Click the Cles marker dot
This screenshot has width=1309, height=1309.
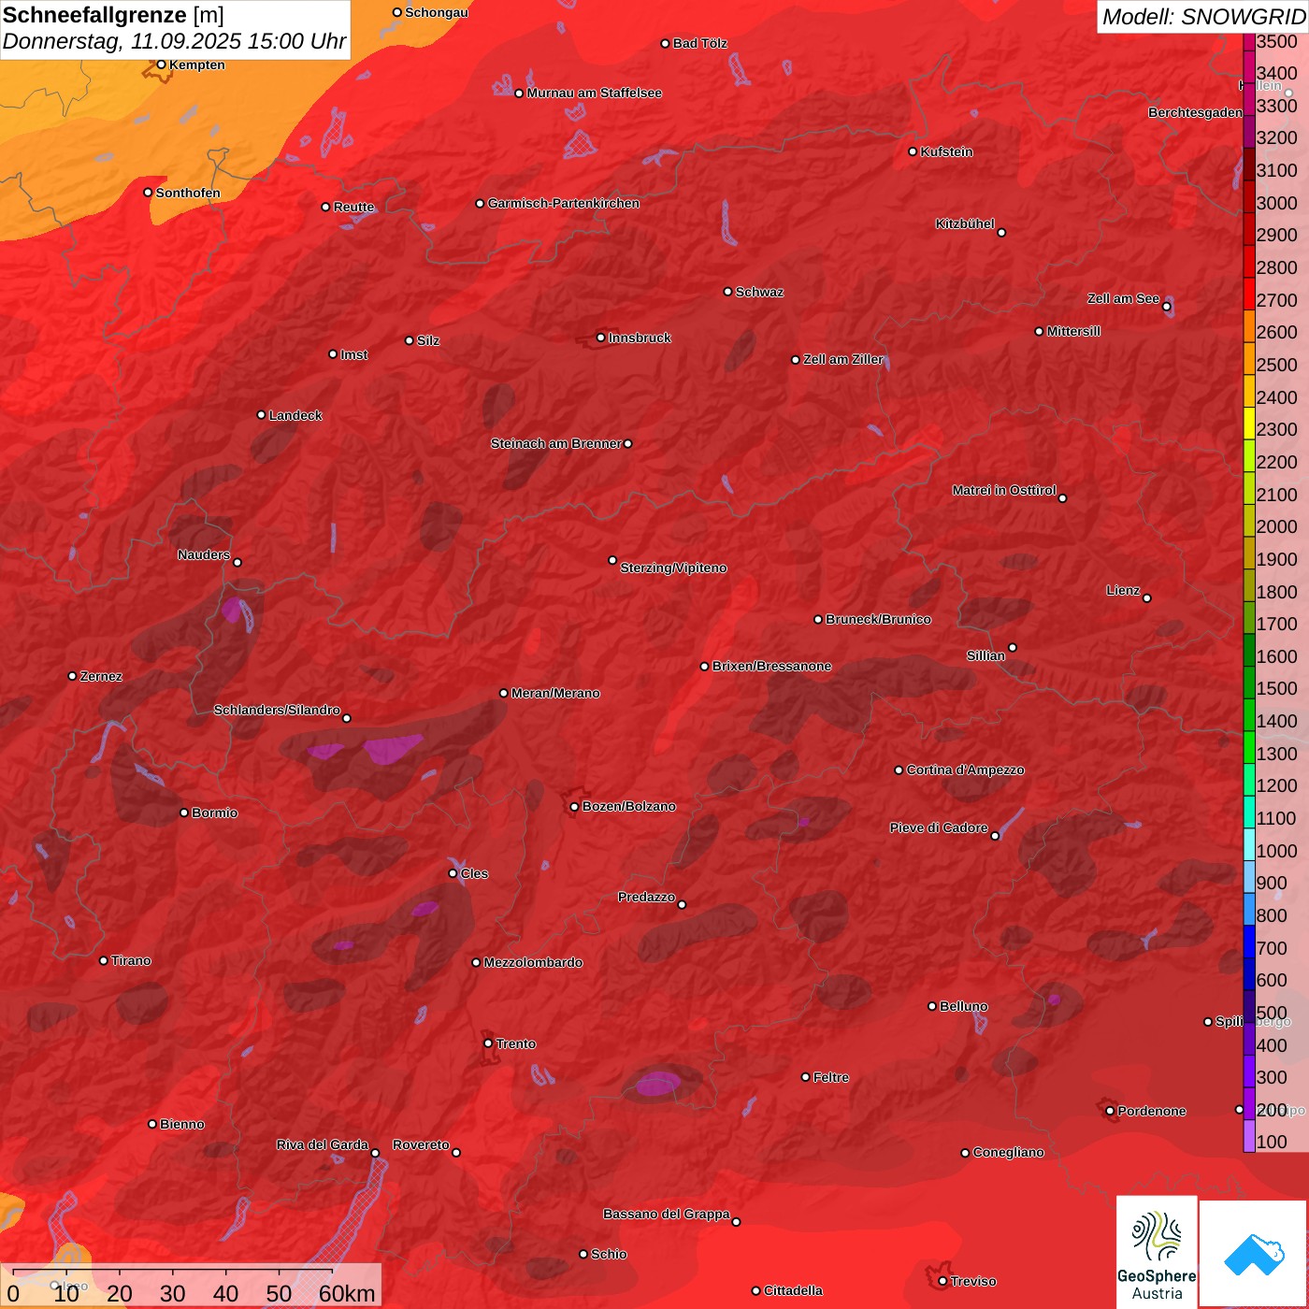pyautogui.click(x=453, y=873)
